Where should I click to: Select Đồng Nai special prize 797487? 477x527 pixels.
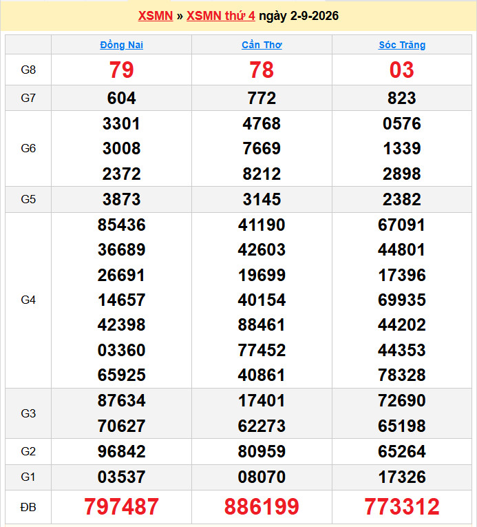pyautogui.click(x=121, y=506)
